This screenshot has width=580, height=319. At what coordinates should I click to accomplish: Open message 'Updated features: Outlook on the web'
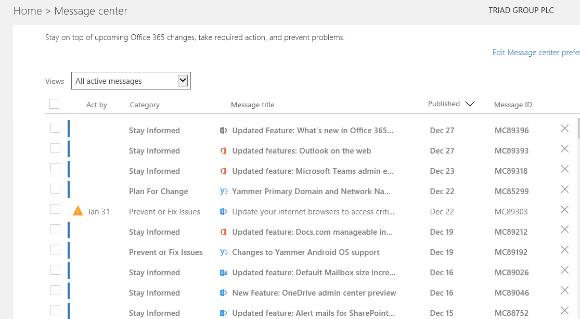coord(302,151)
